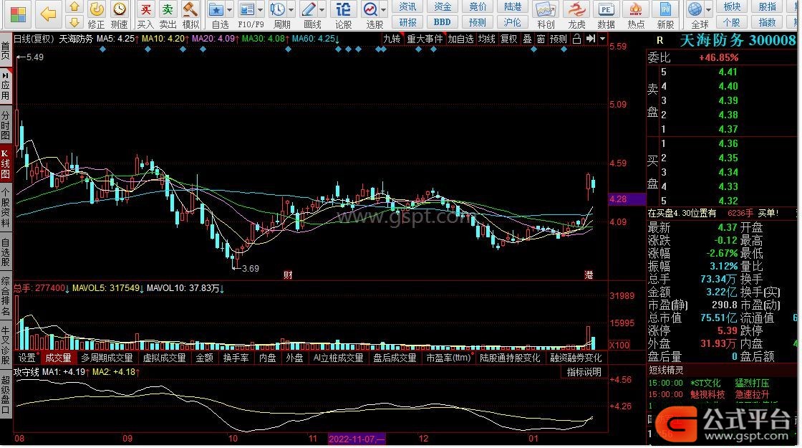The width and height of the screenshot is (802, 448).
Task: Click the padlock icon on chart toolbar
Action: click(x=576, y=39)
